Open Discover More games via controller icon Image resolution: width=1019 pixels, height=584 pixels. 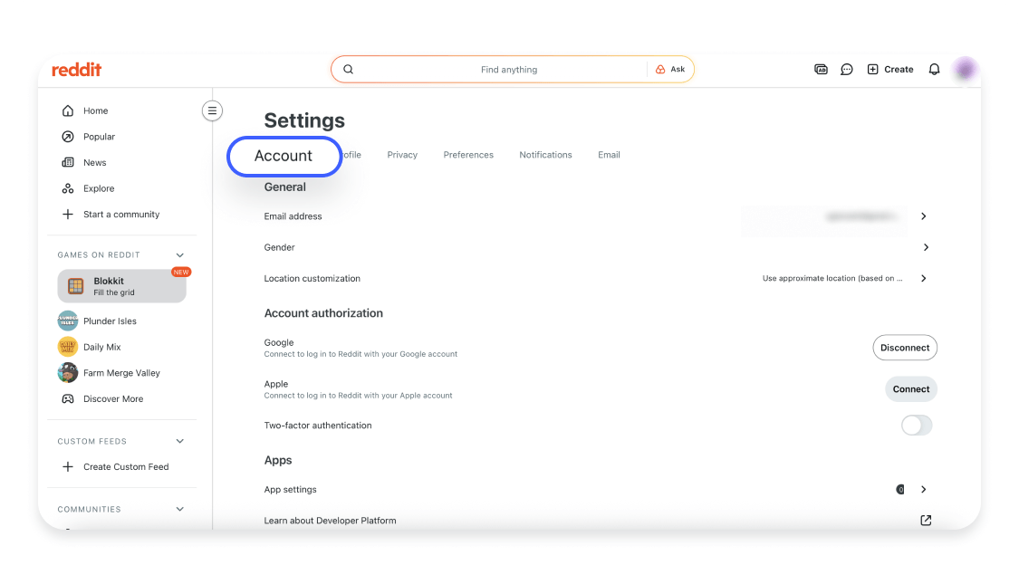coord(68,398)
